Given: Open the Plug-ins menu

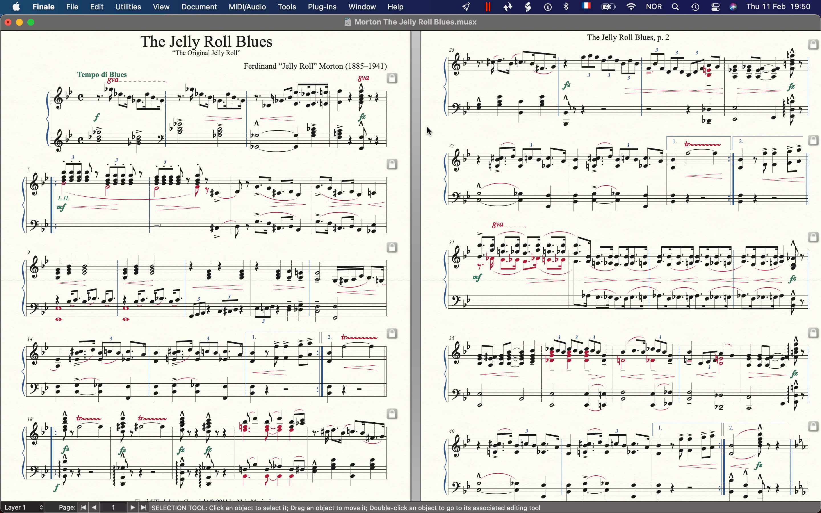Looking at the screenshot, I should click(322, 7).
